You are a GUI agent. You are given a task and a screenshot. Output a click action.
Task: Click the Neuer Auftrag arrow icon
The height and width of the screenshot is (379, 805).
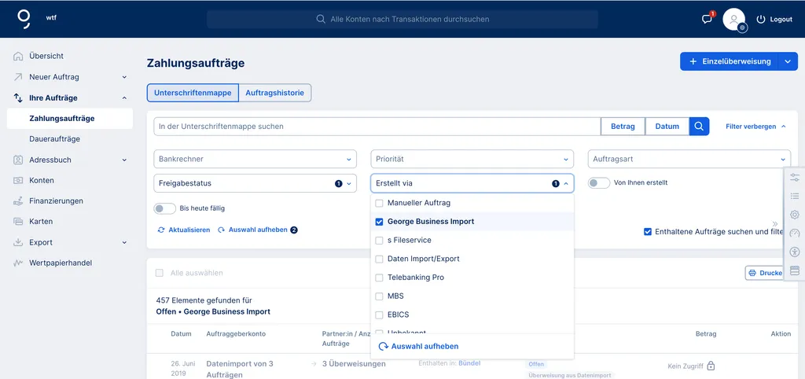click(19, 77)
